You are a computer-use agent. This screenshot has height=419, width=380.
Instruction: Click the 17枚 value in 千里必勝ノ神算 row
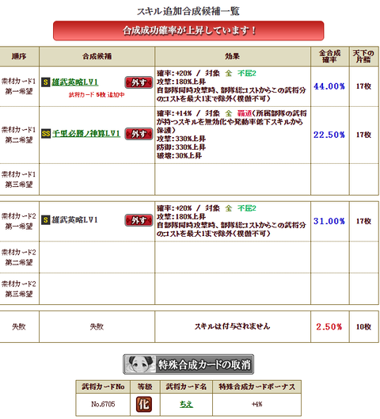363,135
